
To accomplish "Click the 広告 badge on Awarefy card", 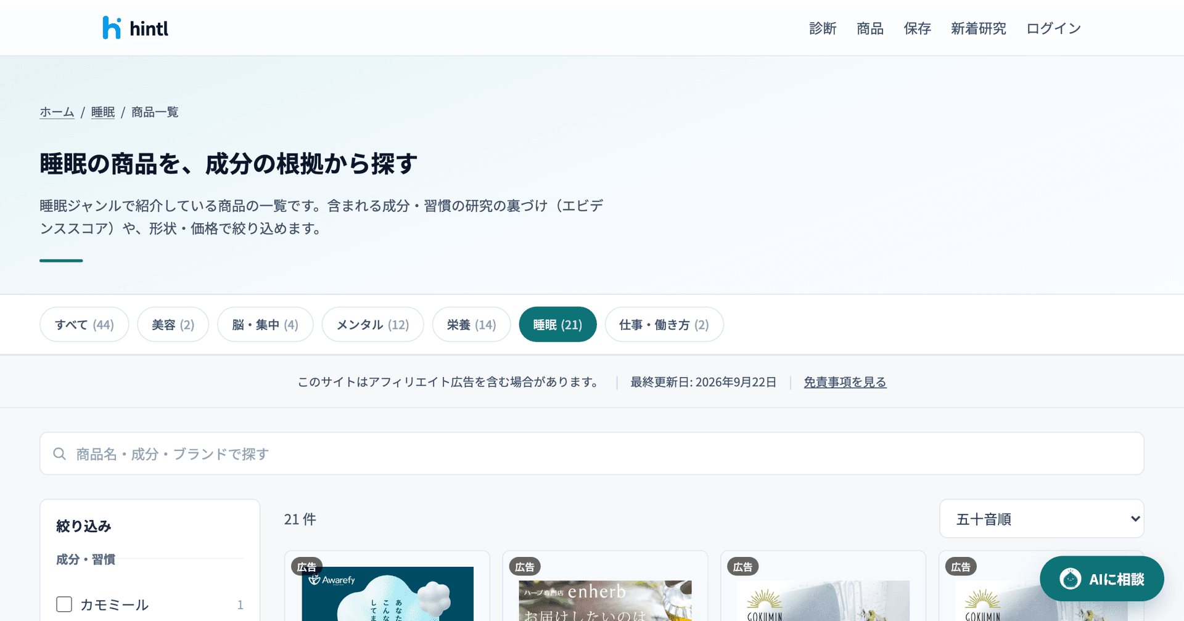I will point(306,567).
